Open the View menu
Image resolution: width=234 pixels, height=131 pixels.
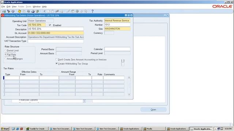pyautogui.click(x=14, y=7)
